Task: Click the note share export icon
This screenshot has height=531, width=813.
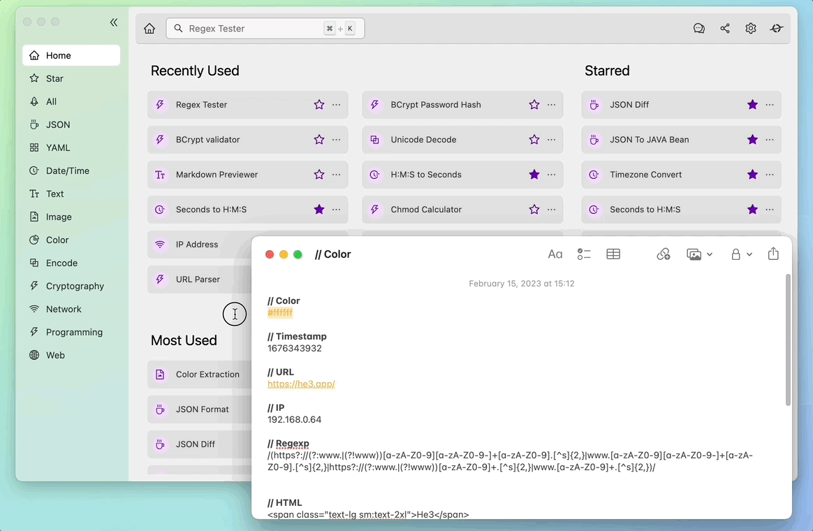Action: (x=773, y=254)
